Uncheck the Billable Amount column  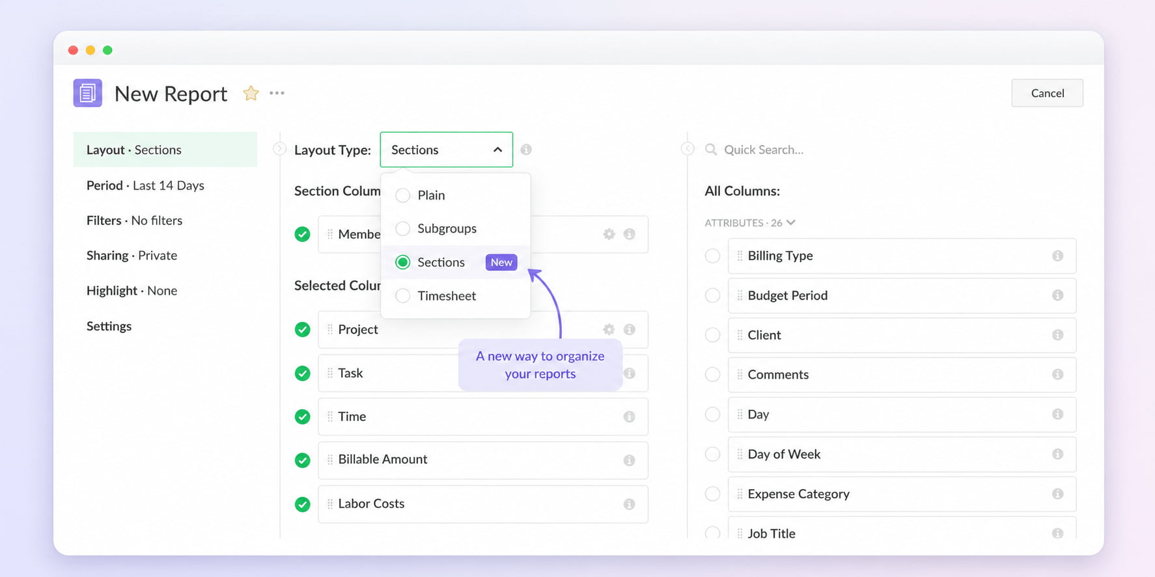click(302, 460)
